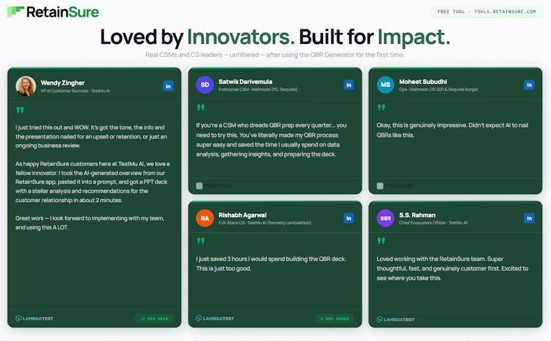Click LambdaTest logo in S.S. Rahman's card
The height and width of the screenshot is (341, 551).
pos(395,320)
